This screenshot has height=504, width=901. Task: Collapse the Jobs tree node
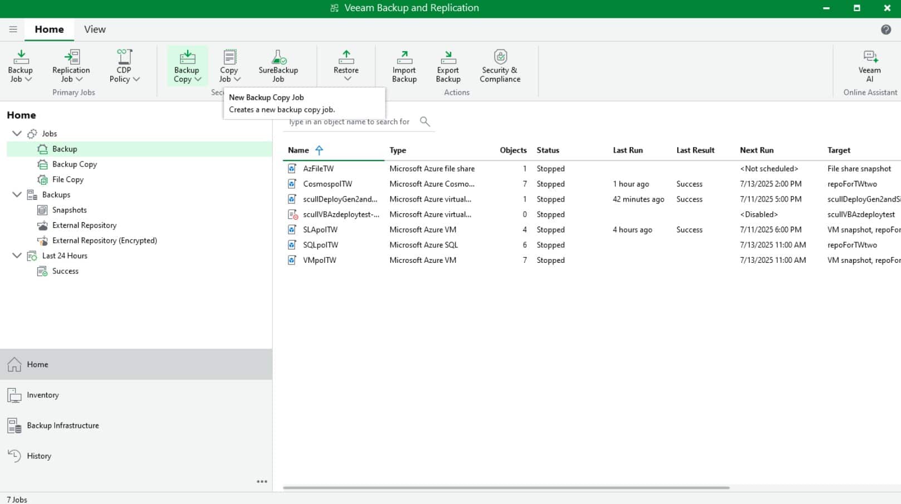point(17,134)
